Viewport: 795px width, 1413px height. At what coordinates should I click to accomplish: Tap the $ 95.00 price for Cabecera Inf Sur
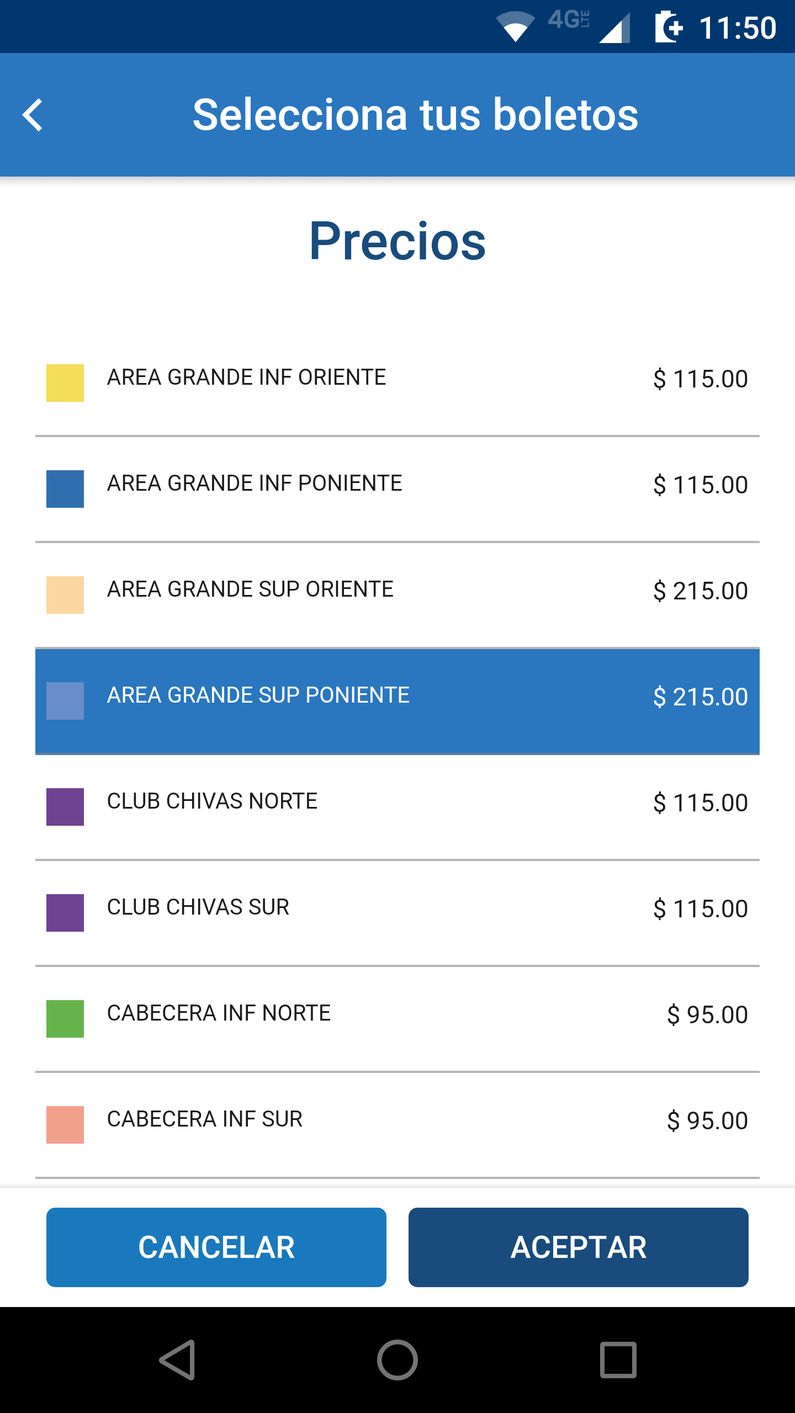tap(707, 1121)
